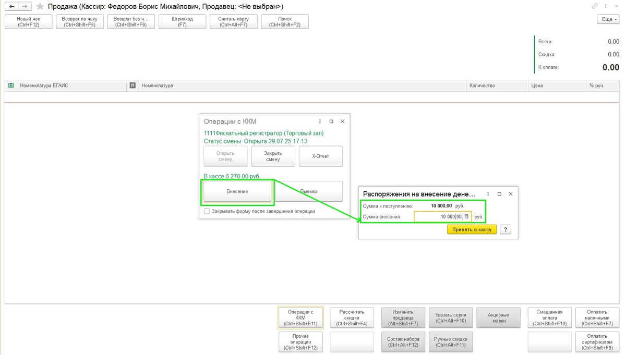Click Акцизные марки button
This screenshot has width=626, height=355.
coord(499,317)
